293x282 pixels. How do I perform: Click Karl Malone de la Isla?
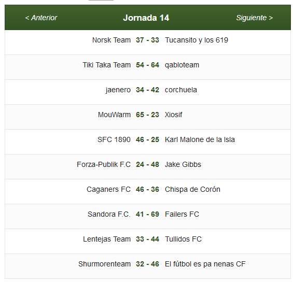pyautogui.click(x=200, y=139)
